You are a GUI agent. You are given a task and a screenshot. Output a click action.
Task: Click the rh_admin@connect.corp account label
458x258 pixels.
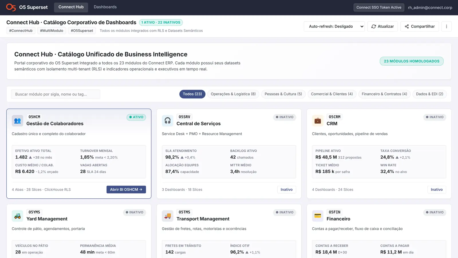pos(430,8)
